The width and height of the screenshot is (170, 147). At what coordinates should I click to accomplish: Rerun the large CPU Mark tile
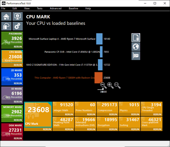38,129
